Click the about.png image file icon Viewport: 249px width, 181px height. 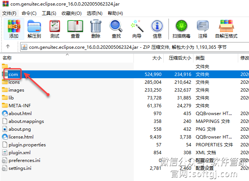(5, 129)
